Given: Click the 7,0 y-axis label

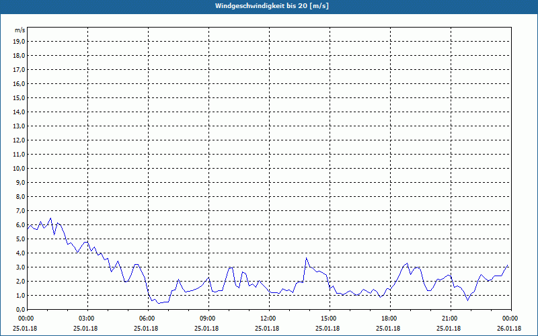Looking at the screenshot, I should [x=20, y=211].
